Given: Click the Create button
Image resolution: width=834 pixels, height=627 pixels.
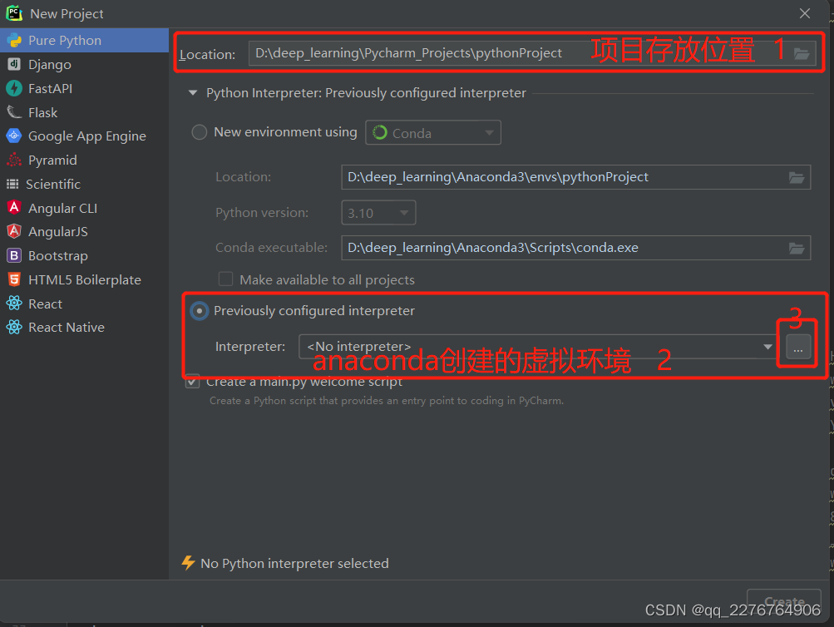Looking at the screenshot, I should coord(784,601).
